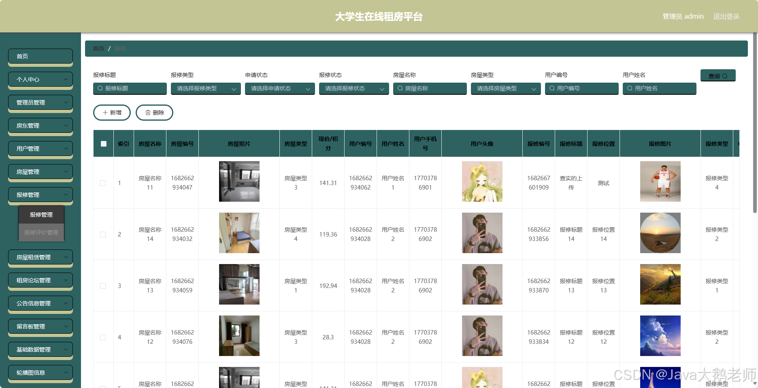Image resolution: width=758 pixels, height=388 pixels.
Task: Collapse 报修管理 sidebar menu
Action: [x=40, y=195]
